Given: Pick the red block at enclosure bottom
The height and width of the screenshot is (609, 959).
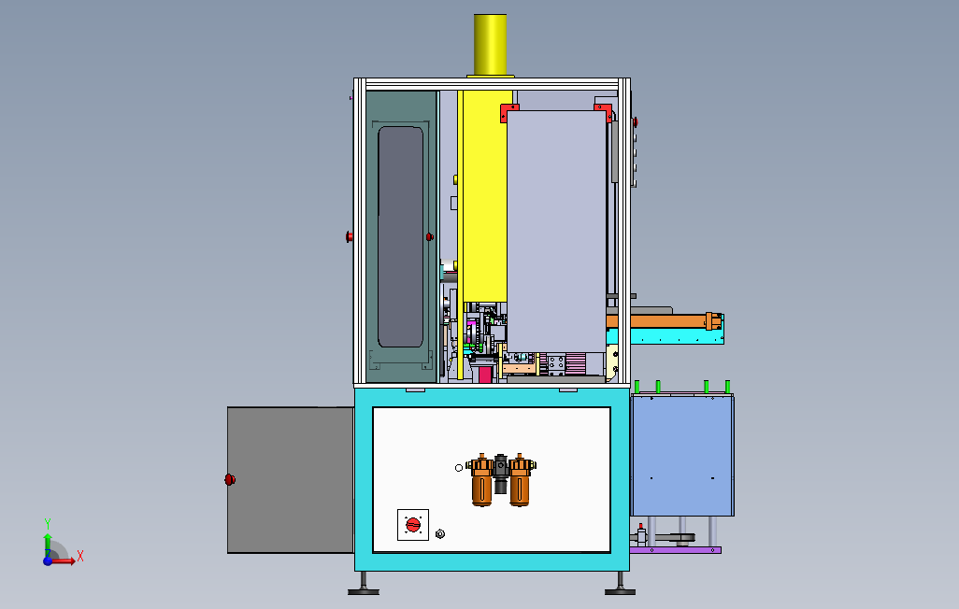Looking at the screenshot, I should [485, 375].
